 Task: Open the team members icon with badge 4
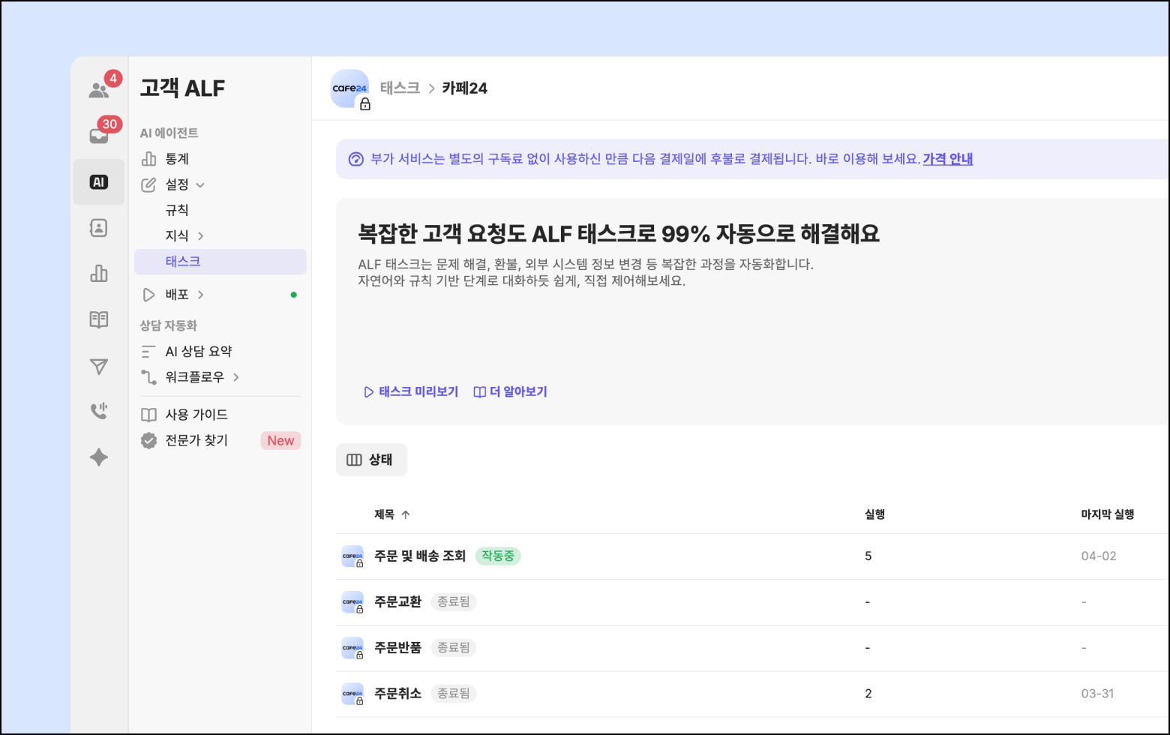pos(99,90)
